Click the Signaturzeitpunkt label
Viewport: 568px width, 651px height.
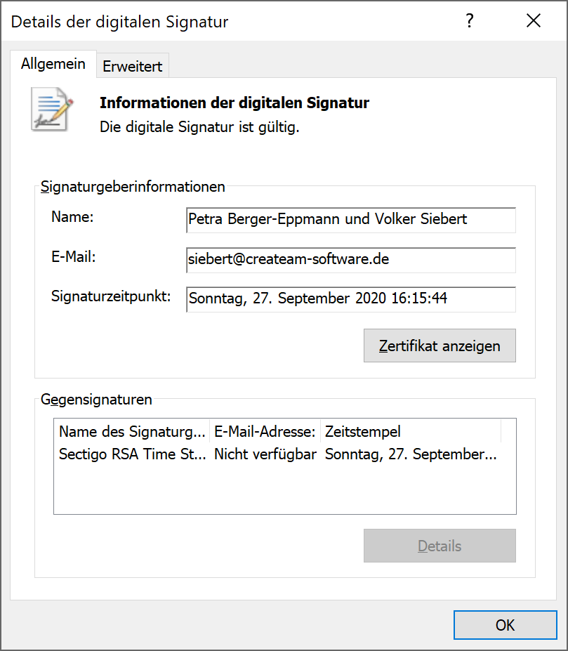point(111,296)
